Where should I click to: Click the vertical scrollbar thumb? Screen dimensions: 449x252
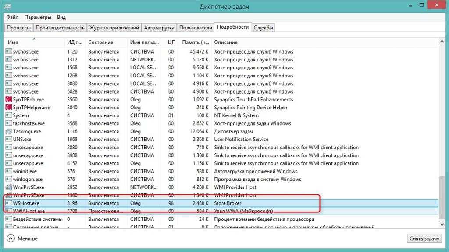tap(442, 197)
